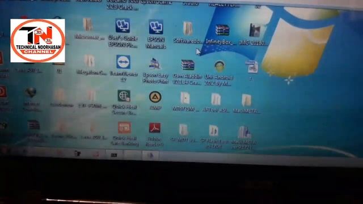The image size is (363, 204).
Task: Launch Quick Heal Safe Banking
Action: tap(124, 127)
